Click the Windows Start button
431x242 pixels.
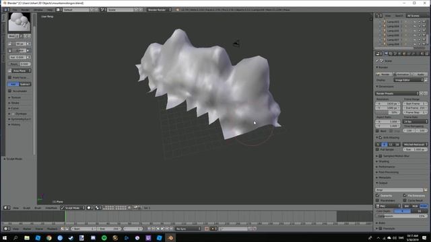tap(5, 237)
